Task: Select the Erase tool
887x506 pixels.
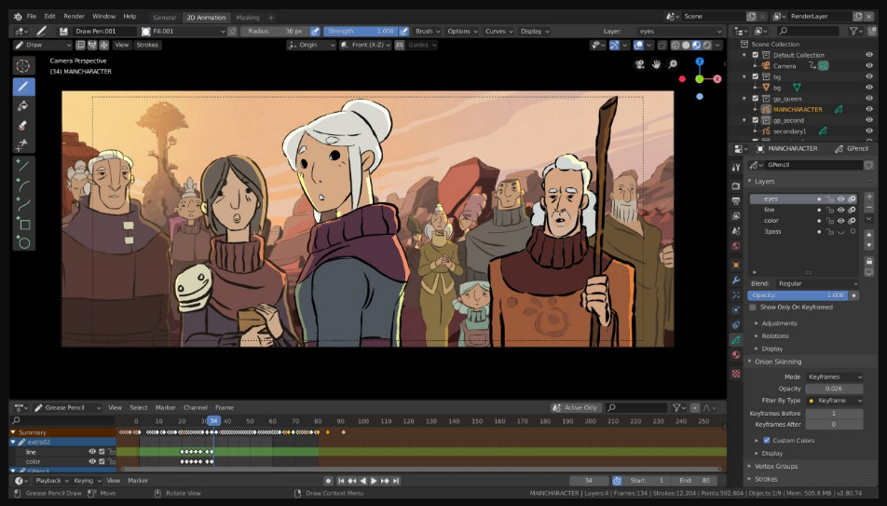Action: 23,125
